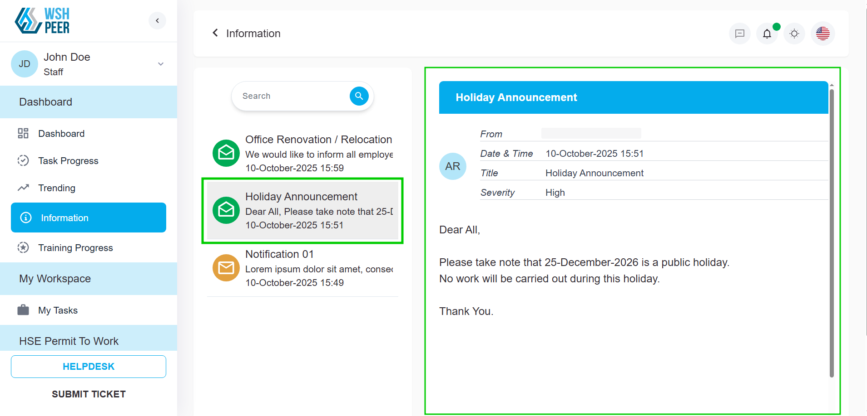Collapse the sidebar with chevron button

click(x=157, y=20)
